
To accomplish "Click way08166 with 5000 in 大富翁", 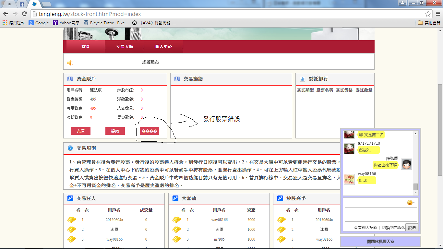I will [x=220, y=220].
